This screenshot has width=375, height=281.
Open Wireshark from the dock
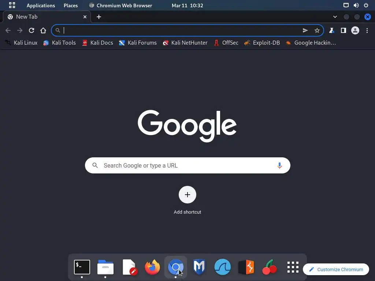tap(223, 267)
